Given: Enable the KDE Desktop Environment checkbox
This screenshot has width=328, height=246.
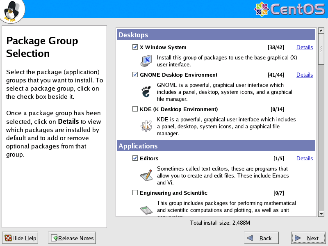Looking at the screenshot, I should 135,109.
